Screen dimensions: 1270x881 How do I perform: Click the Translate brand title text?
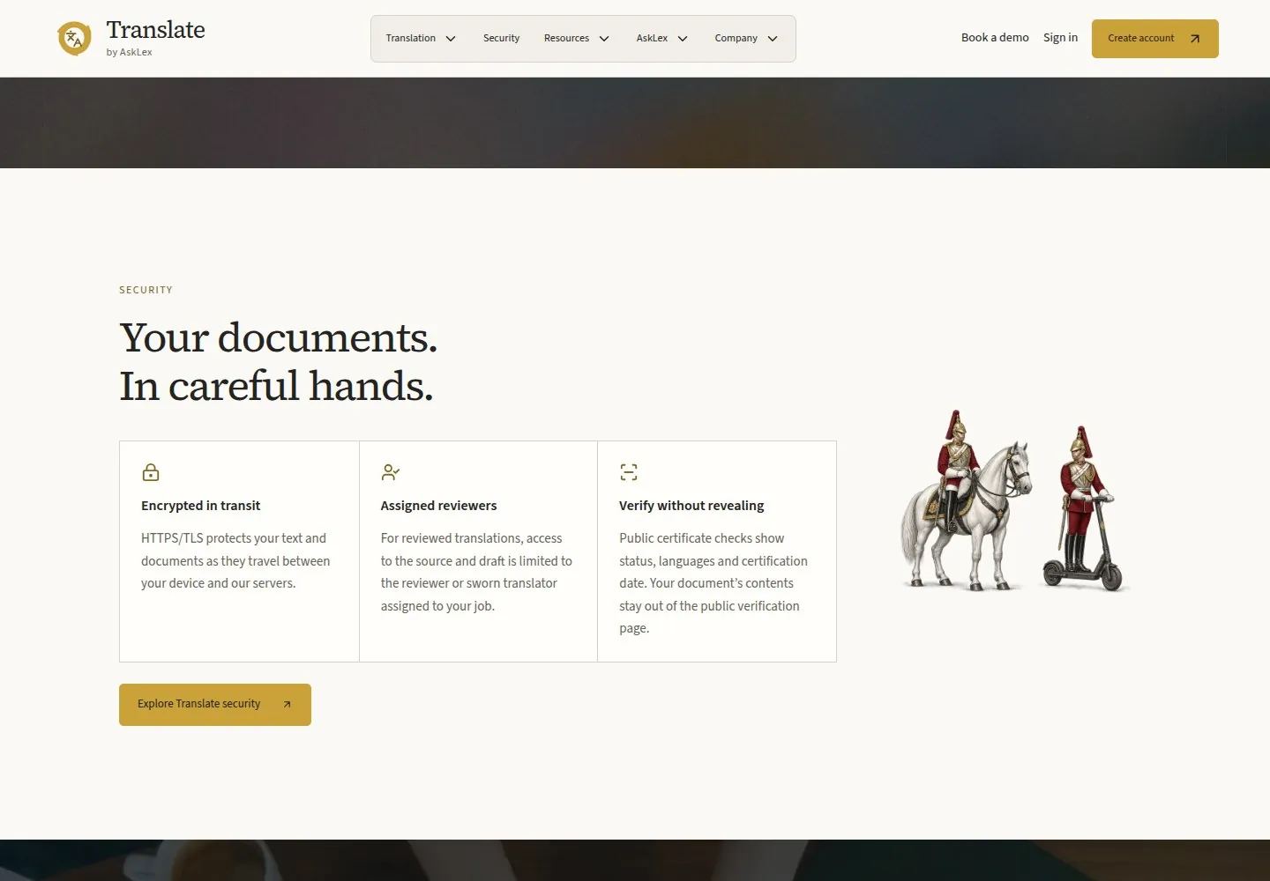[x=155, y=30]
